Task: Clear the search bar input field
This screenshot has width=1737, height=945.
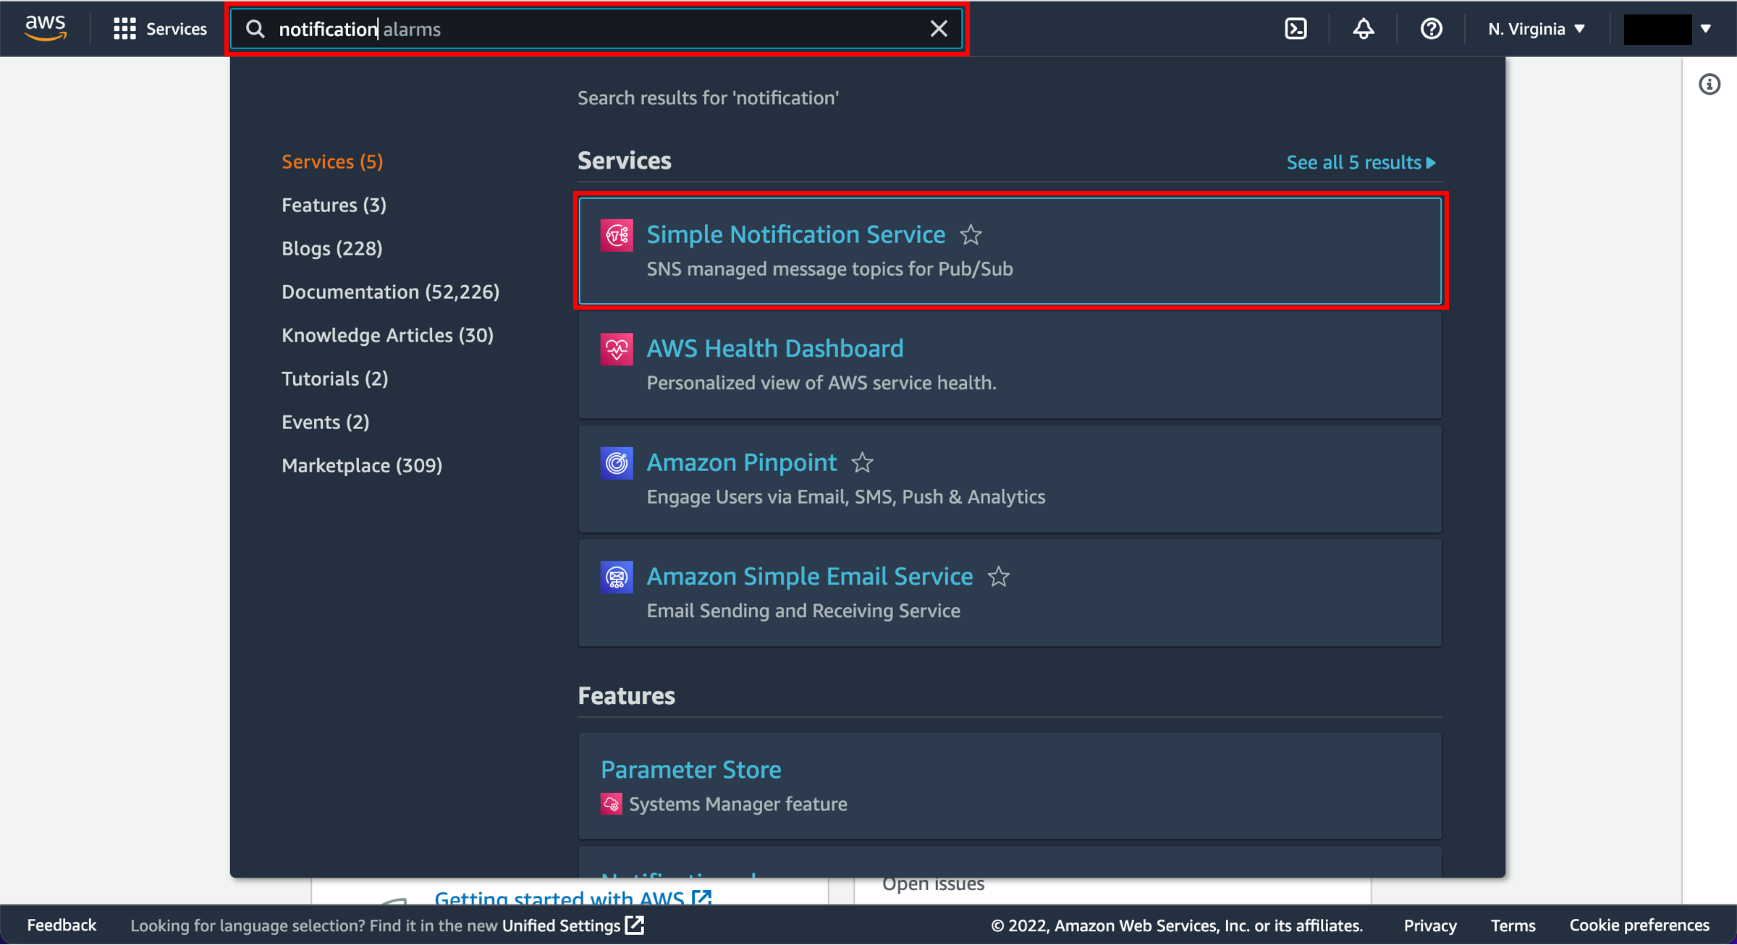Action: [941, 29]
